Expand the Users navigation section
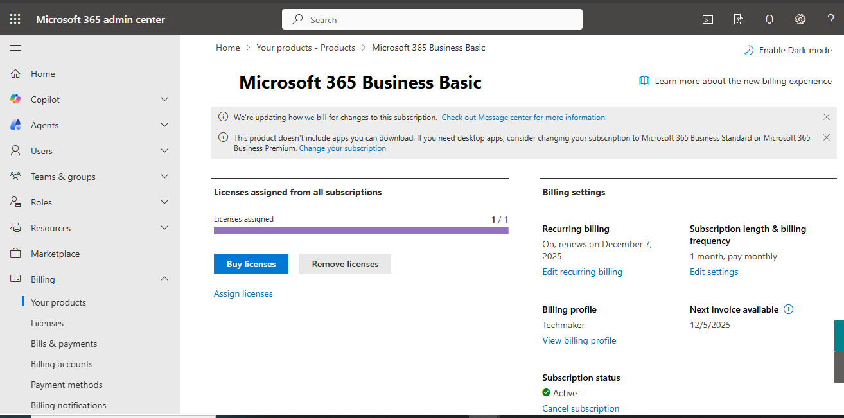 [x=164, y=151]
